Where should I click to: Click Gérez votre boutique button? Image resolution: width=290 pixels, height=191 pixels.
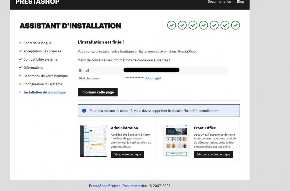coord(127,154)
